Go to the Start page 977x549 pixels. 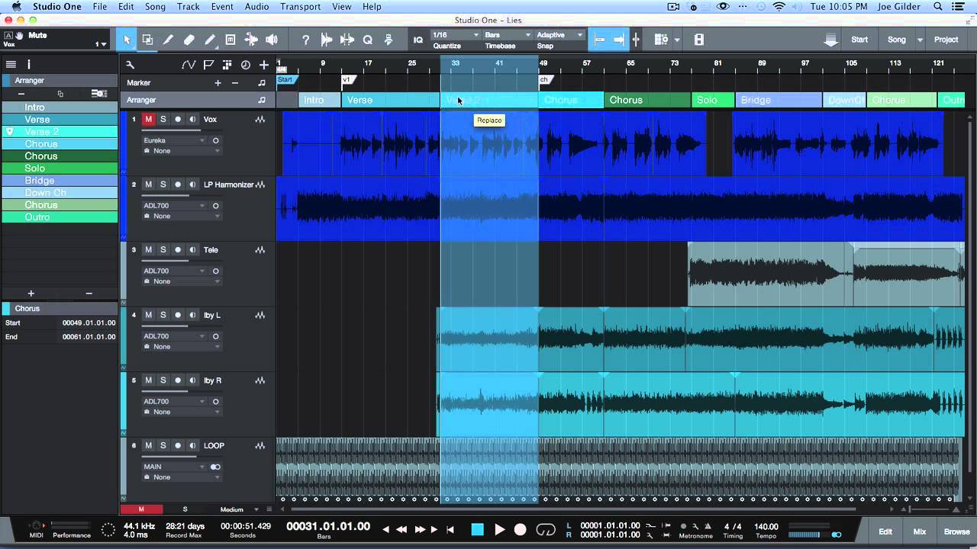859,40
